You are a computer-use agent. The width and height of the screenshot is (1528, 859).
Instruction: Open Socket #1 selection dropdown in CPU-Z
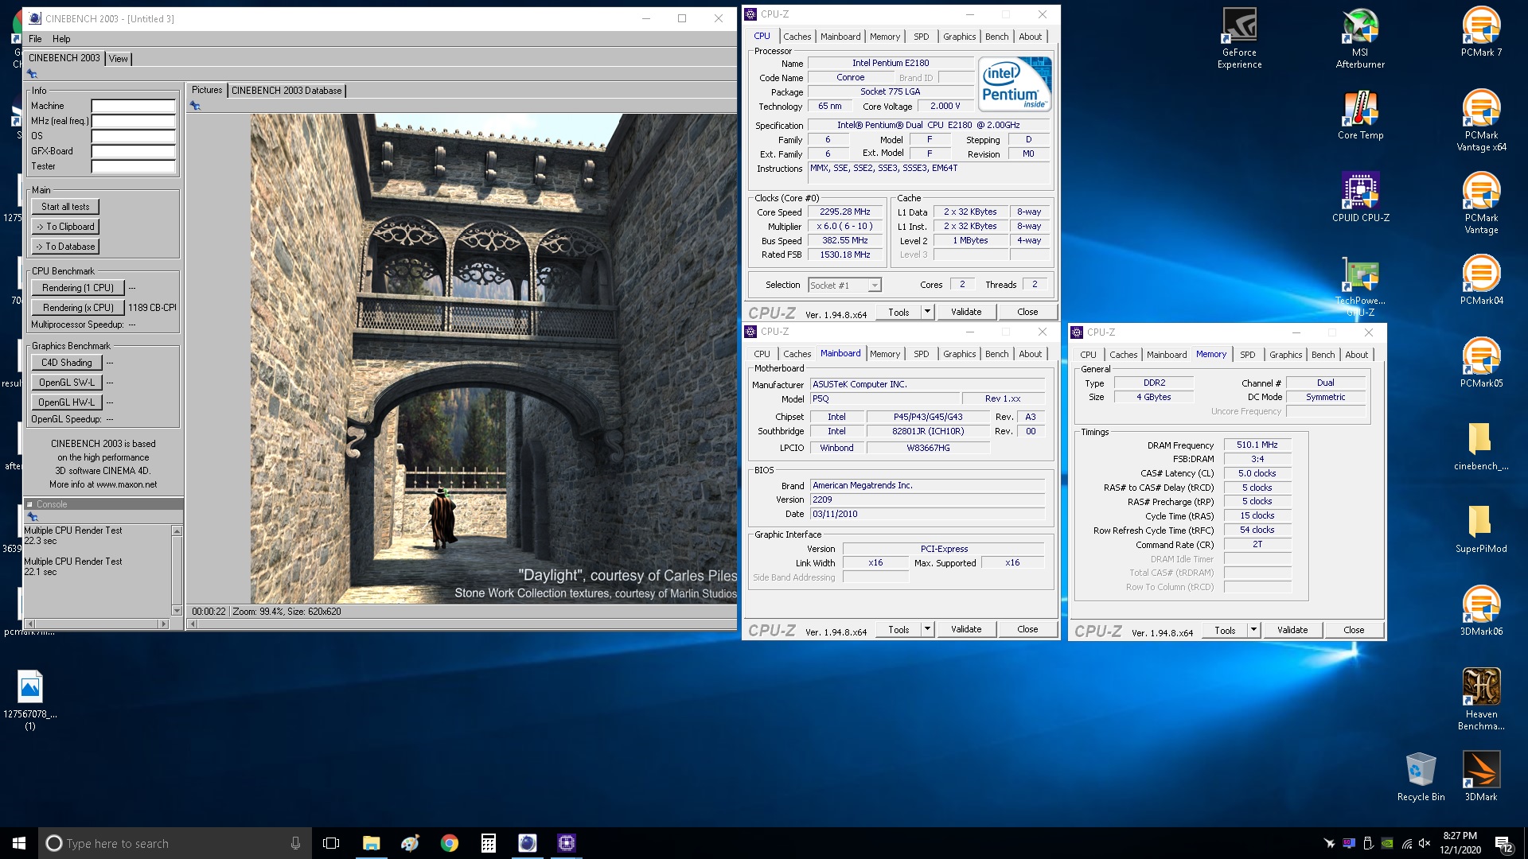[844, 285]
